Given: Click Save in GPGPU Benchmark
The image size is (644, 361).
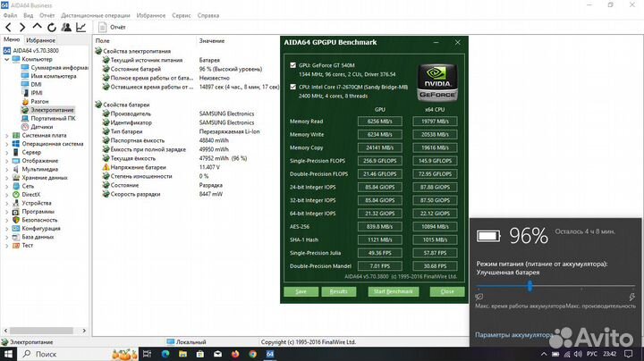Looking at the screenshot, I should pos(301,291).
